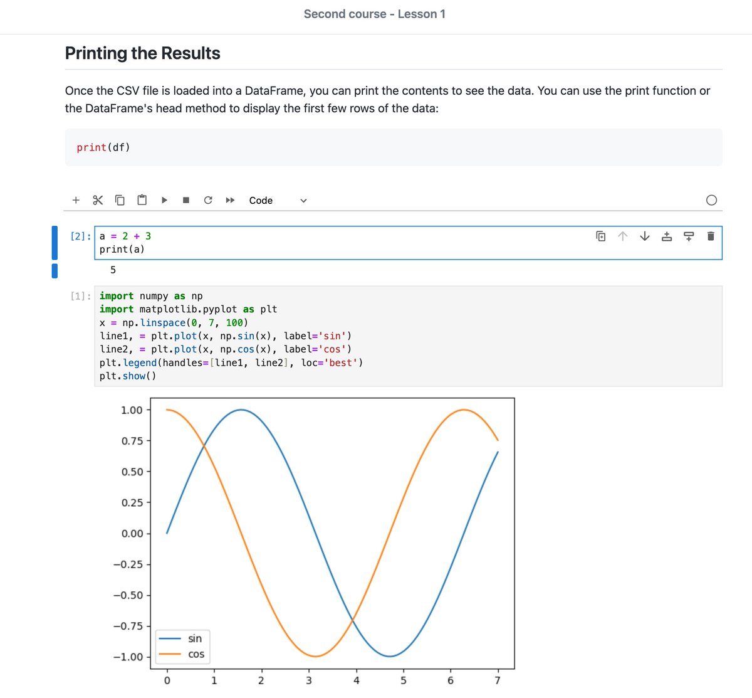Restart kernel and run all cells
The height and width of the screenshot is (698, 752).
coord(230,200)
